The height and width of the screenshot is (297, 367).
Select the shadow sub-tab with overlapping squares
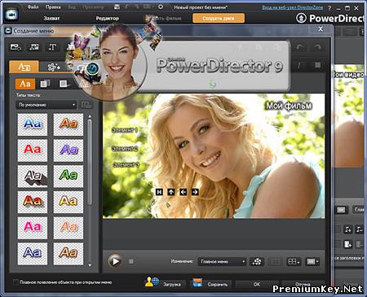pyautogui.click(x=45, y=84)
